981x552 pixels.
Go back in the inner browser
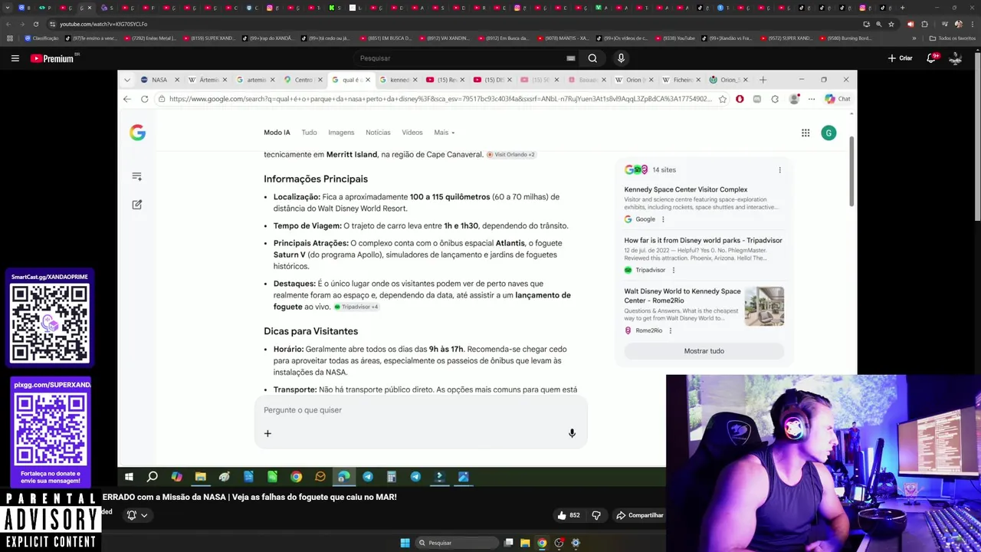pyautogui.click(x=127, y=99)
